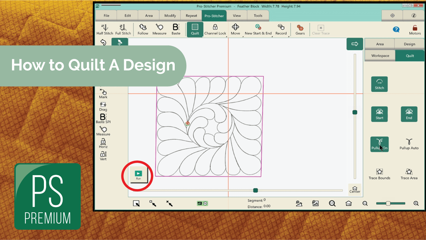Viewport: 426px width, 240px height.
Task: Select the Quilt side panel tab
Action: tap(410, 56)
